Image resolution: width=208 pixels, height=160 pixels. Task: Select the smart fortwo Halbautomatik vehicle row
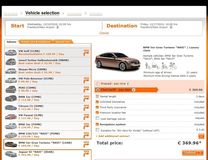[x=48, y=62]
